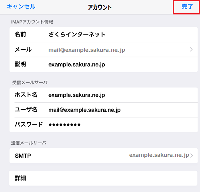Screen dimensions: 200x192
Task: Tap the ユーザ名 row label
Action: [x=26, y=110]
